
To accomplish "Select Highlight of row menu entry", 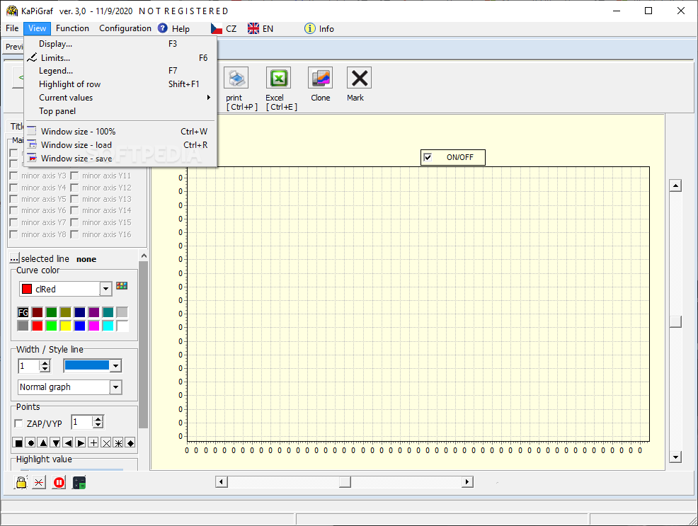I will (120, 84).
